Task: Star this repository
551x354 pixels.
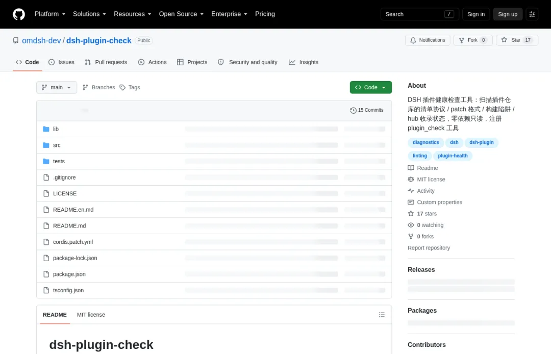Action: [517, 40]
